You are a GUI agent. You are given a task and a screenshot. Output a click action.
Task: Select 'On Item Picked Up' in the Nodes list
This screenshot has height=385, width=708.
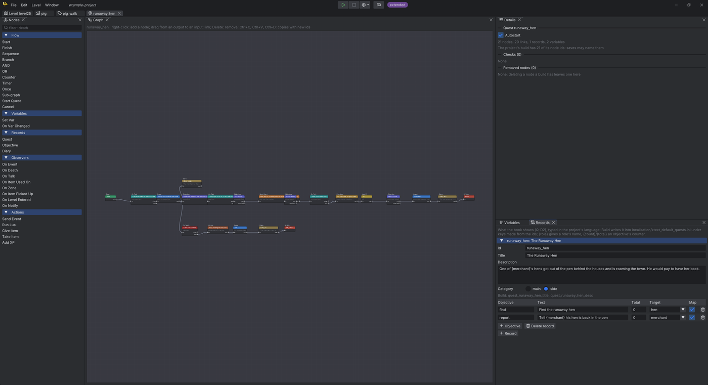click(18, 194)
